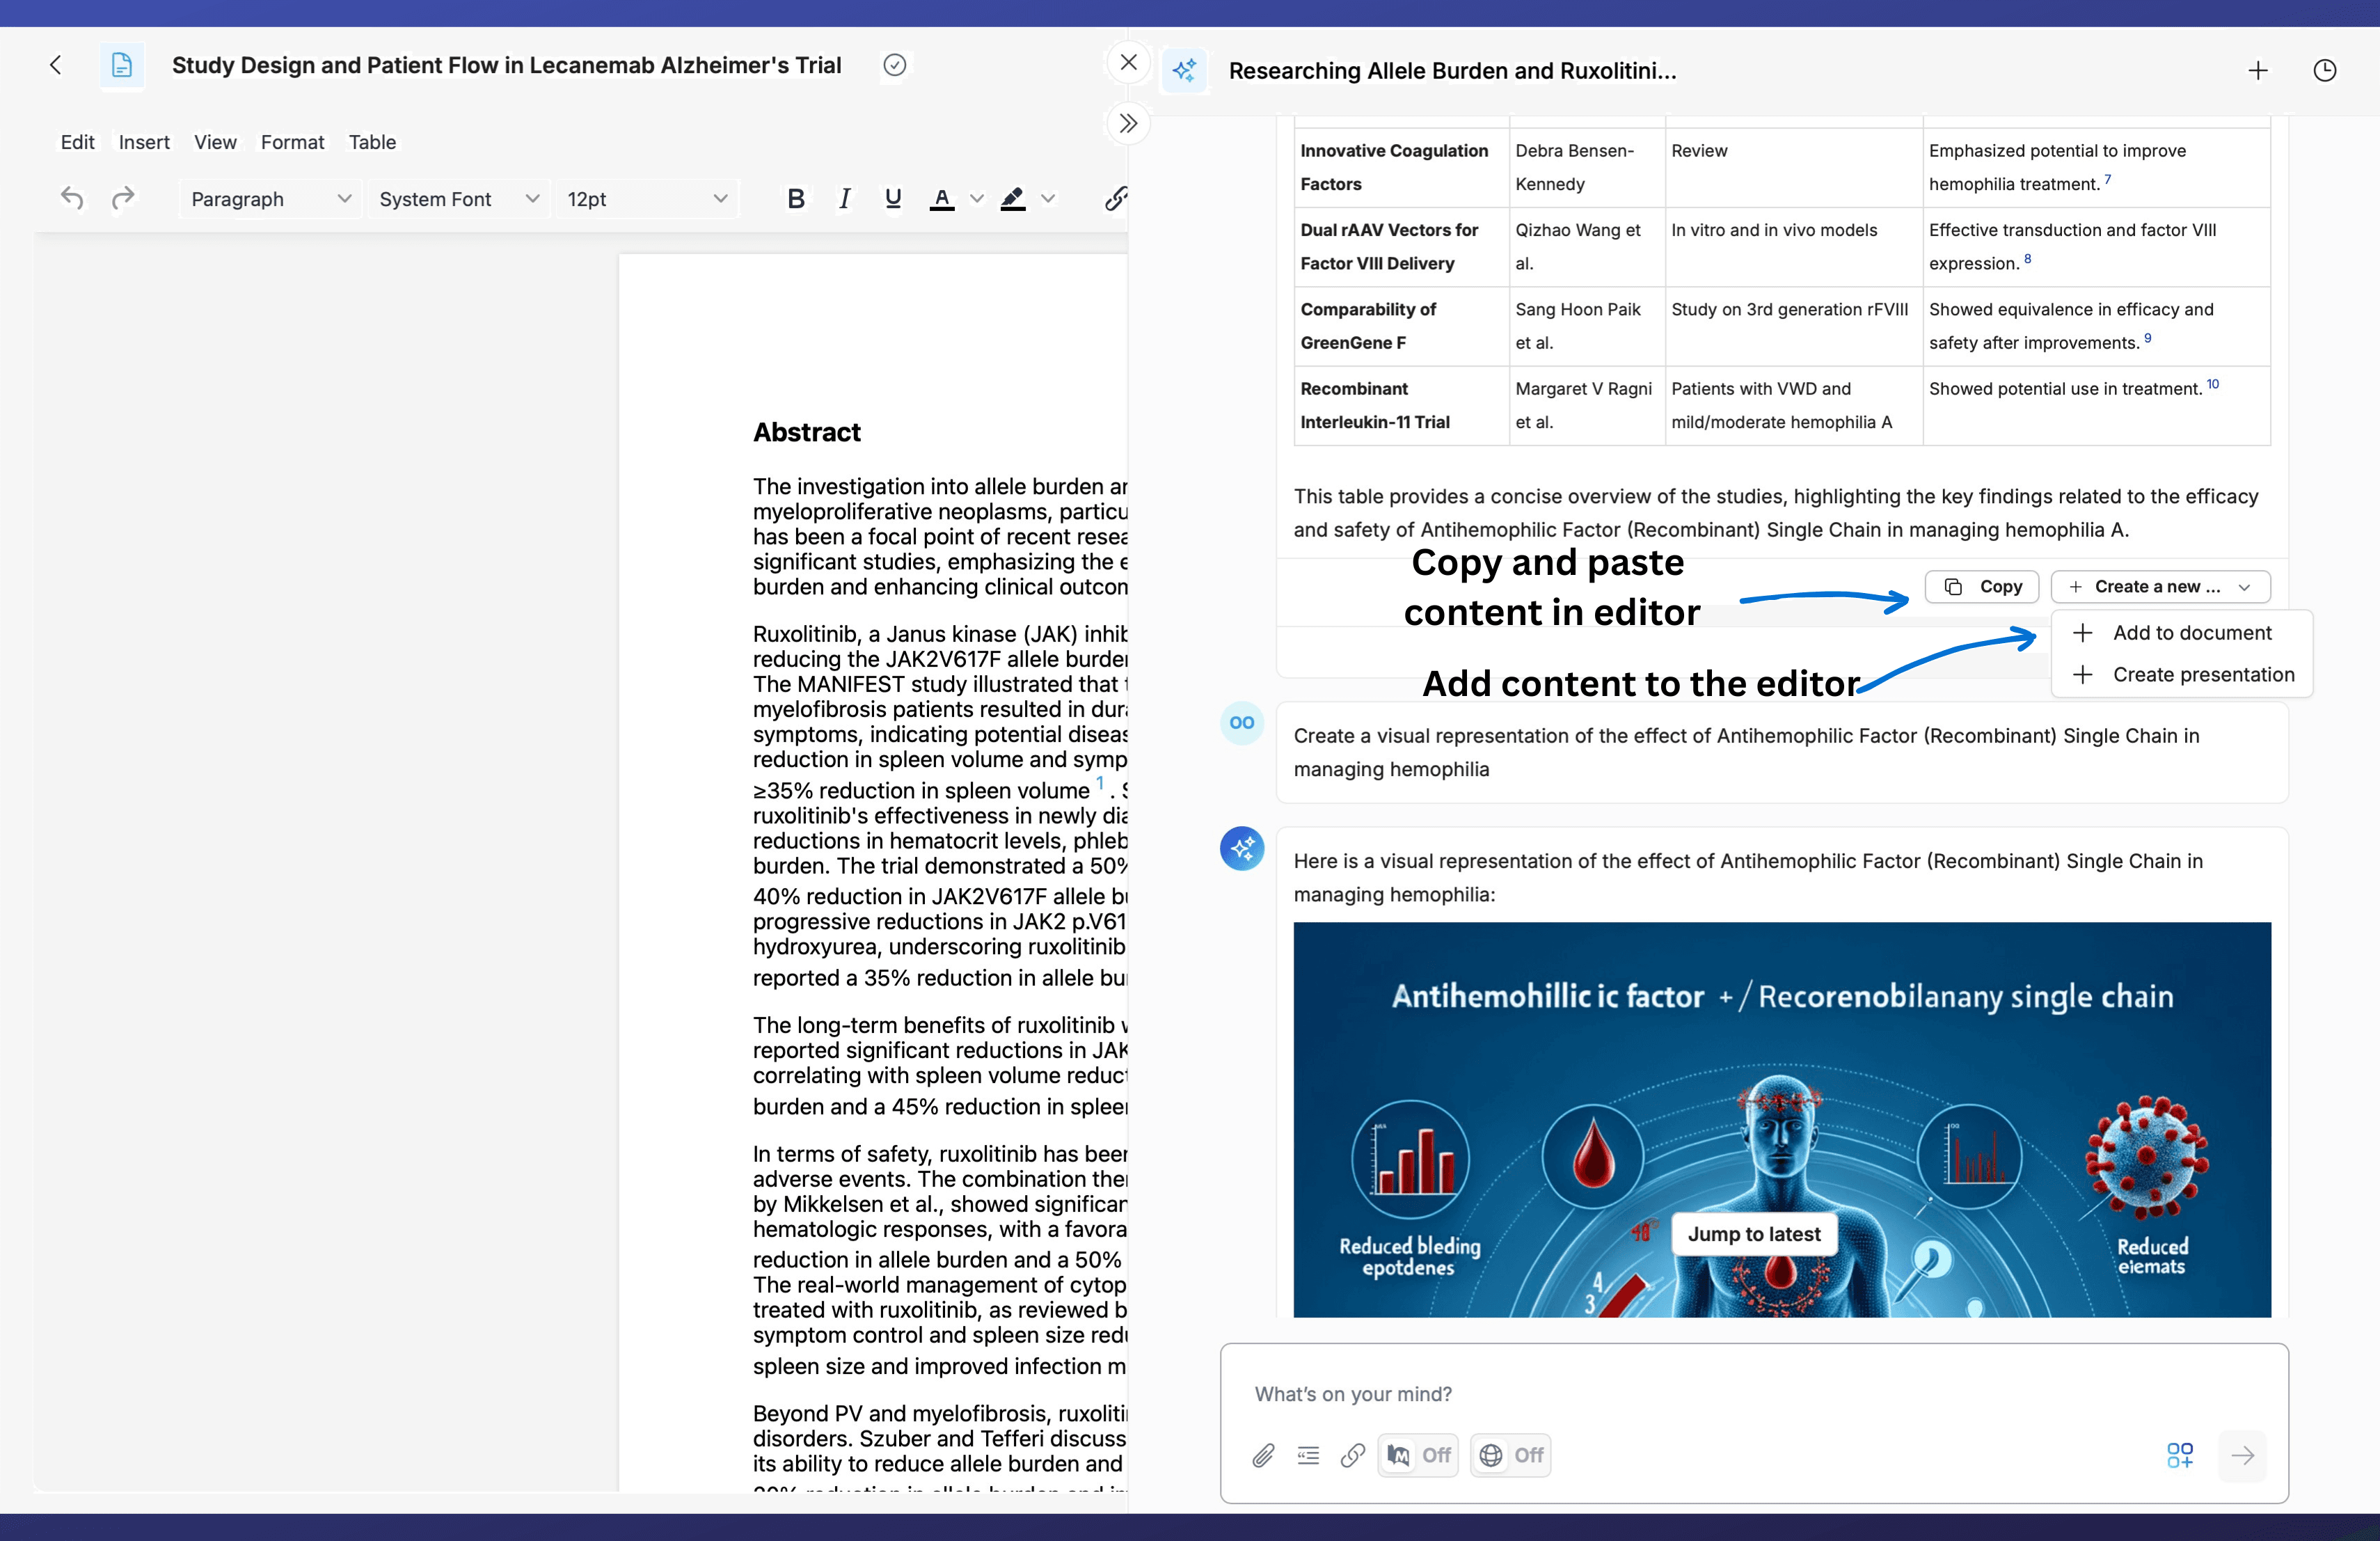This screenshot has height=1541, width=2380.
Task: Toggle italic formatting
Action: [x=844, y=198]
